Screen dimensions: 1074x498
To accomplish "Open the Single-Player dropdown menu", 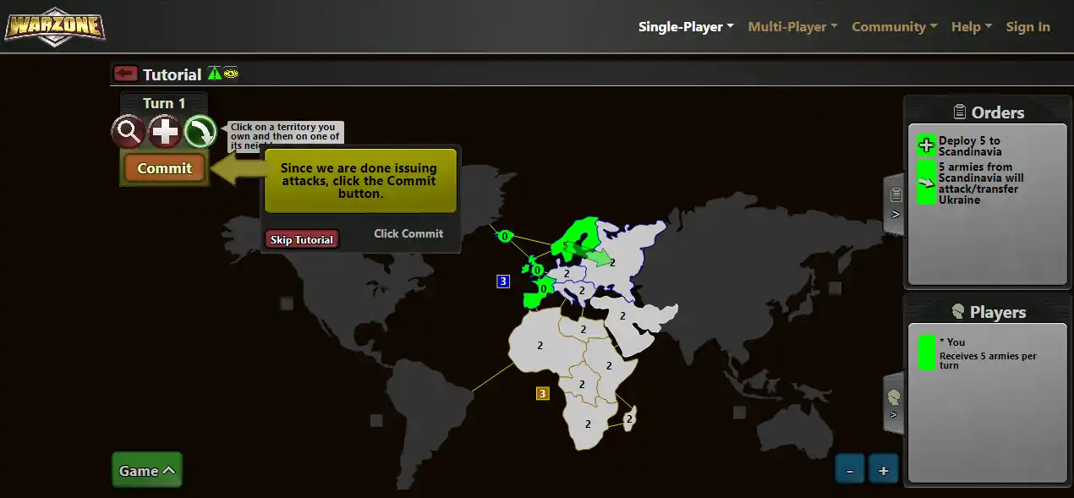I will (x=686, y=27).
